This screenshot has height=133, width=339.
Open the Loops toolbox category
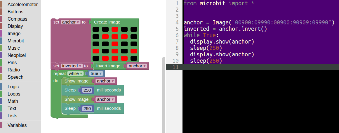click(14, 94)
